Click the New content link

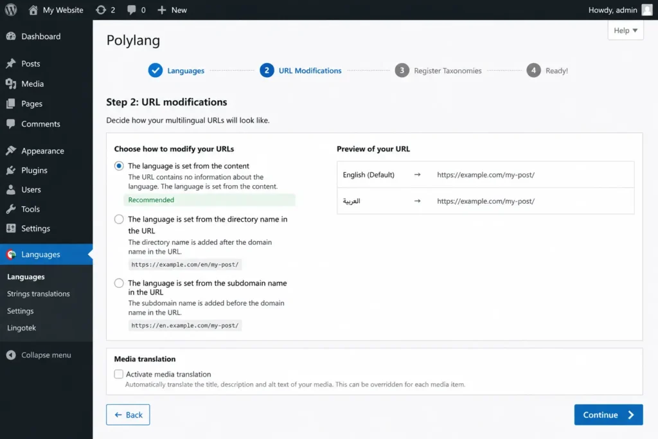click(x=179, y=10)
